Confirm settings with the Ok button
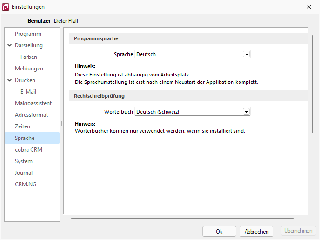Image resolution: width=320 pixels, height=240 pixels. point(219,231)
